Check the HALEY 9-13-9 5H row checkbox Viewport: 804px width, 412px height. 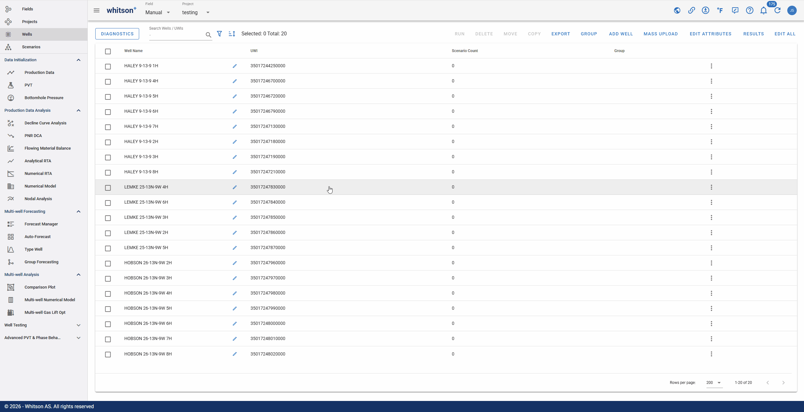click(108, 97)
